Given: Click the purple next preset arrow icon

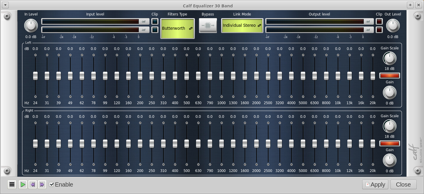Looking at the screenshot, I should [x=42, y=184].
